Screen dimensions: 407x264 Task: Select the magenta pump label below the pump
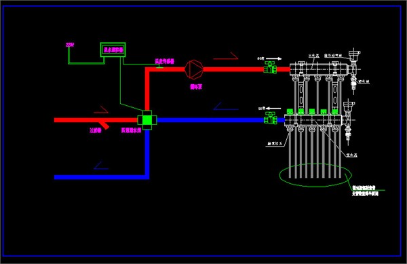(x=196, y=87)
